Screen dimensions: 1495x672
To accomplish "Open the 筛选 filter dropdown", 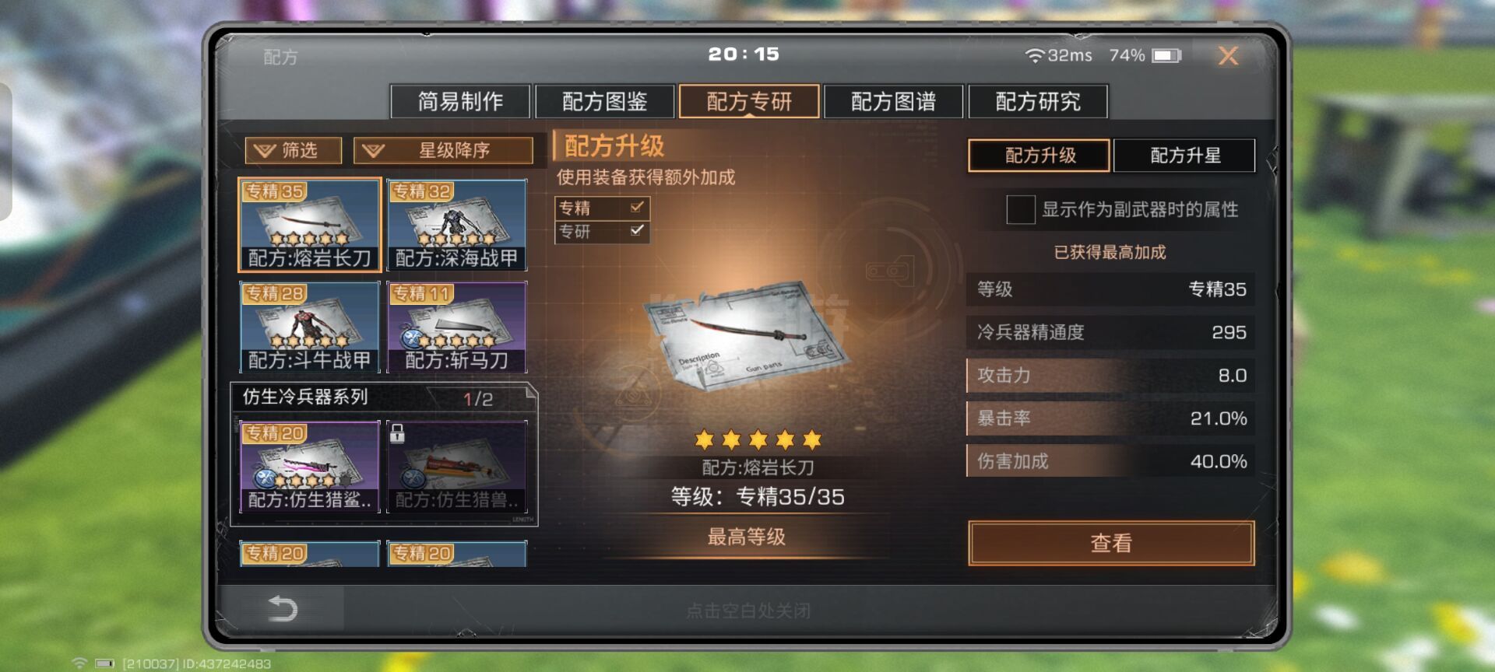I will (294, 150).
